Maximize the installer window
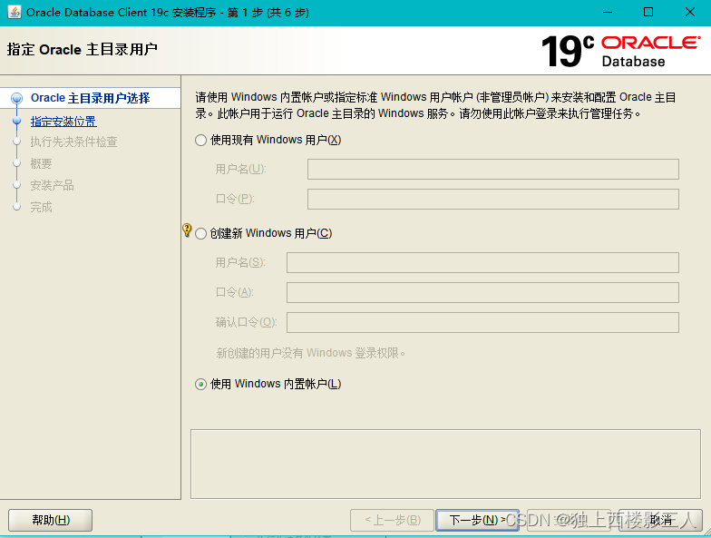The width and height of the screenshot is (711, 538). (648, 13)
